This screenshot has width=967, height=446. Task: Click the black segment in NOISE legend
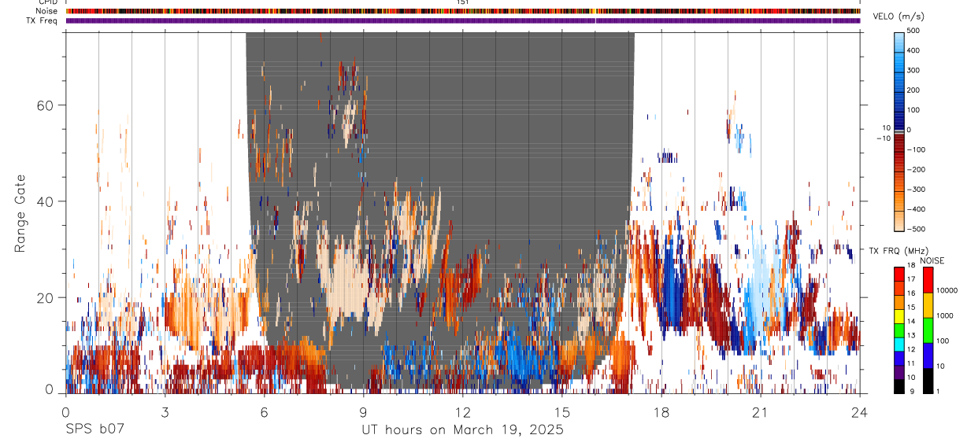[928, 379]
